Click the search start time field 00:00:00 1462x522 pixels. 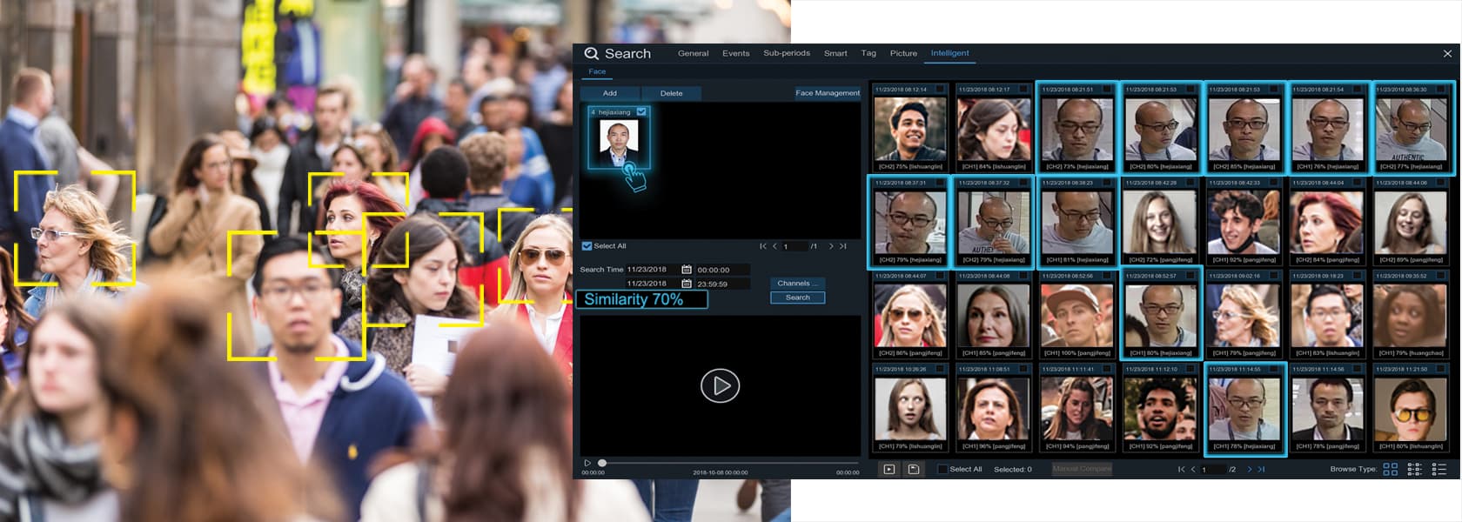point(722,270)
